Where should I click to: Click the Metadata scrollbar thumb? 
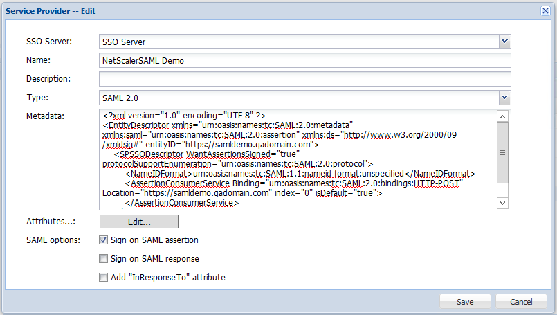click(503, 153)
